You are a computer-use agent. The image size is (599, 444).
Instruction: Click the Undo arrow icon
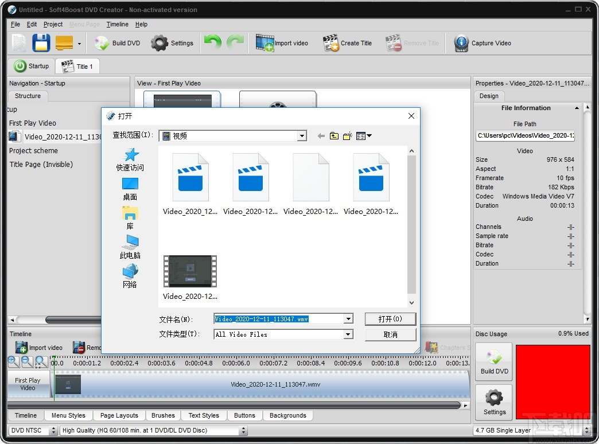[x=212, y=42]
